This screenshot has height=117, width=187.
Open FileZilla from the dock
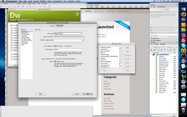pos(183,40)
